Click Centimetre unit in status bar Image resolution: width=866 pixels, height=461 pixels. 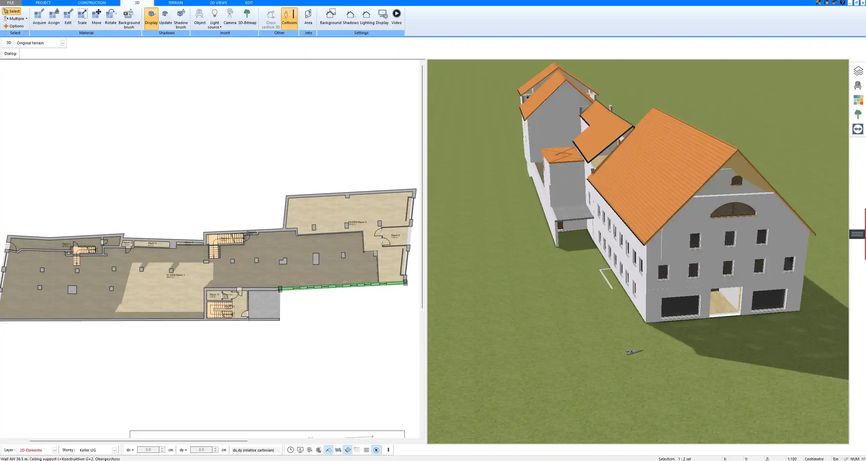pos(814,459)
